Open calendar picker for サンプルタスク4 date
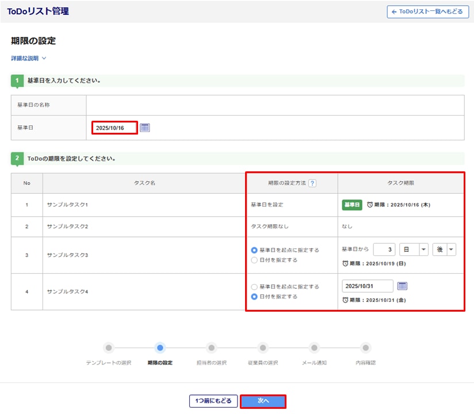The width and height of the screenshot is (474, 414). (403, 286)
